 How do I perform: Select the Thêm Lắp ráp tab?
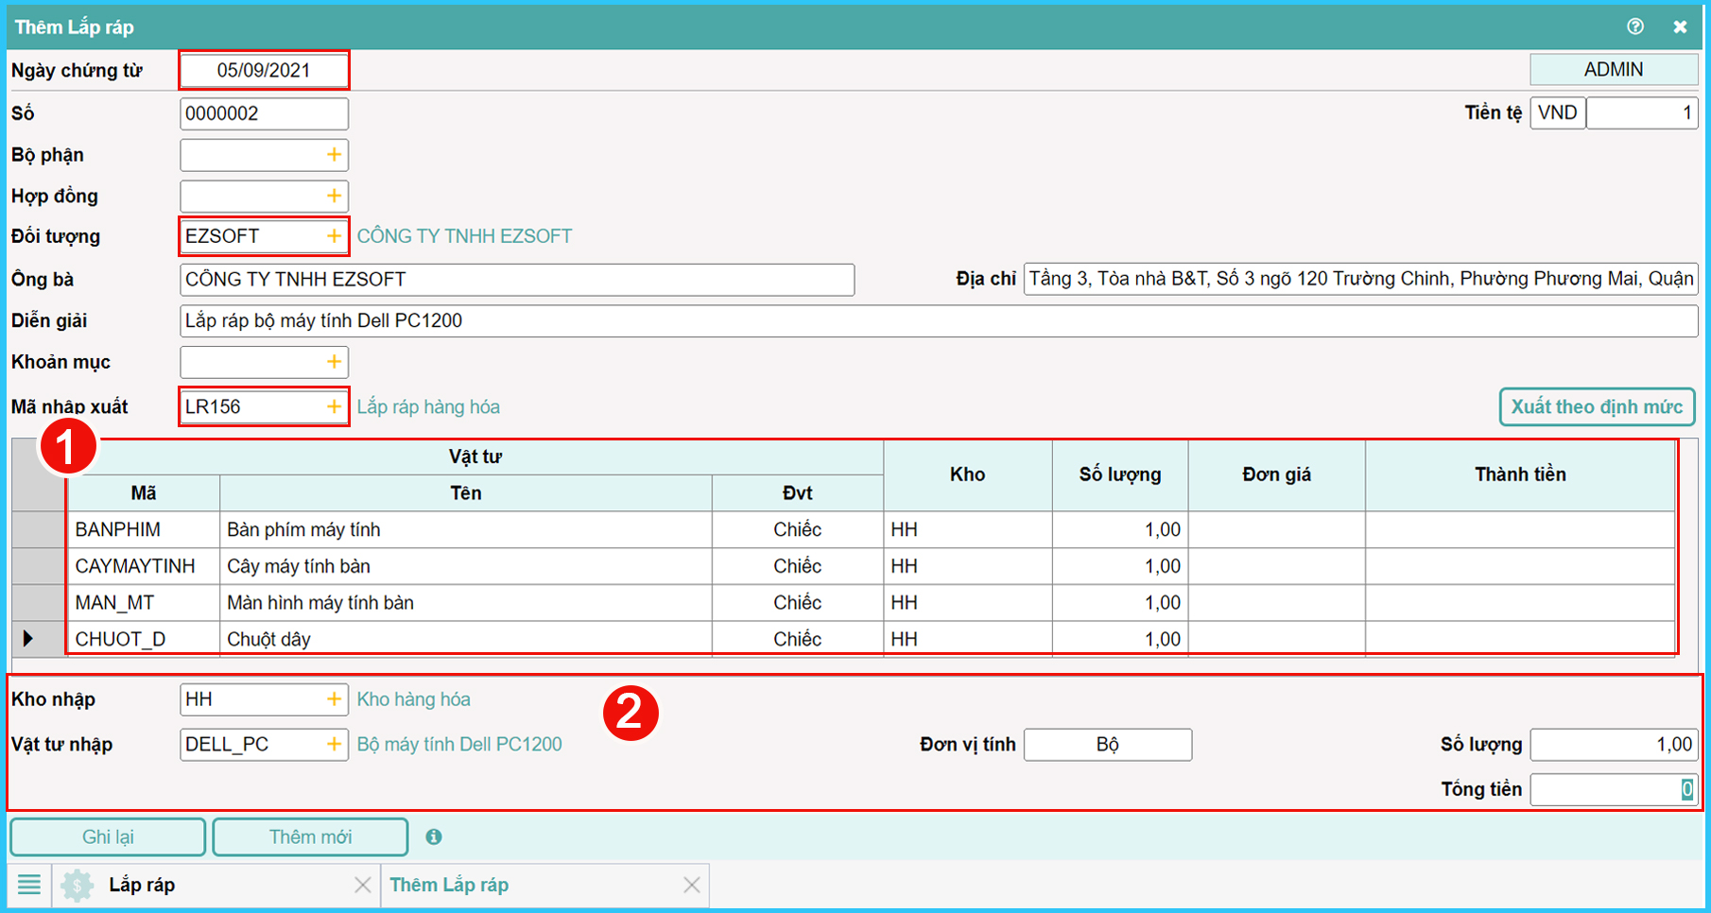point(449,886)
